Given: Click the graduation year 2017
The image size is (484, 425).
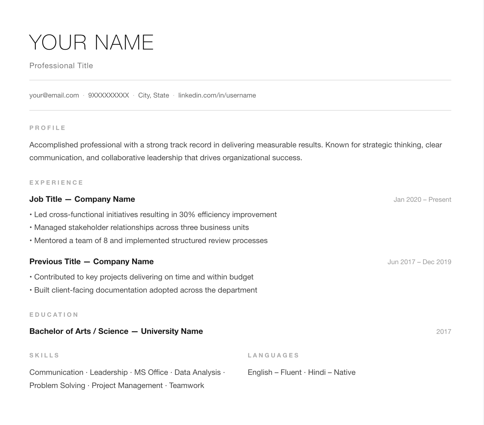Looking at the screenshot, I should 444,332.
